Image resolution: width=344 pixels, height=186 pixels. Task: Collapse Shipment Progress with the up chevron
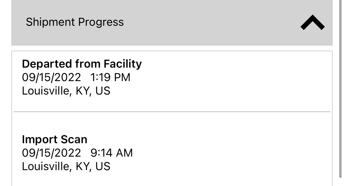[312, 23]
